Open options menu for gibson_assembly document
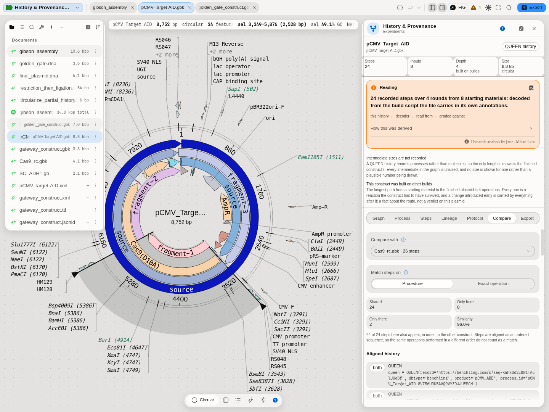Viewport: 549px width, 412px height. coord(96,51)
